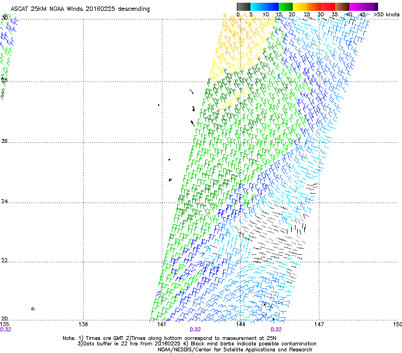Click the purple "D:32" time between 144 and 147
This screenshot has height=353, width=402.
pos(276,330)
